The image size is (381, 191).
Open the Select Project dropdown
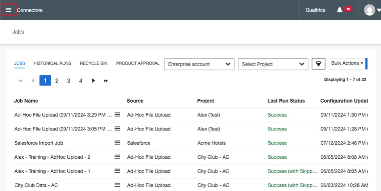click(x=273, y=64)
